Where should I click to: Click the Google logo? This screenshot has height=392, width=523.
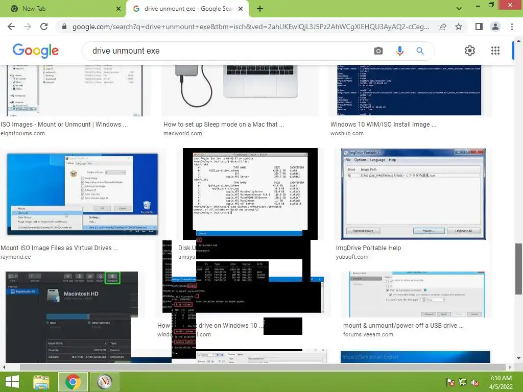[36, 51]
